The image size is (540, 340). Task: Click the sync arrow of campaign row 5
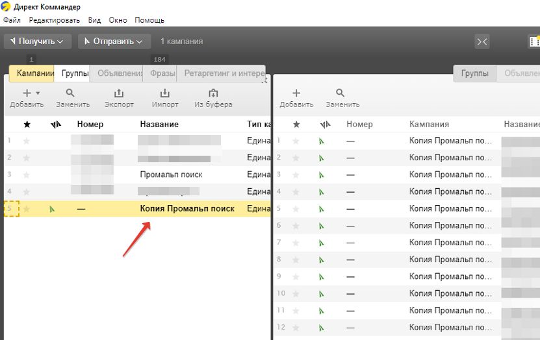[x=52, y=209]
